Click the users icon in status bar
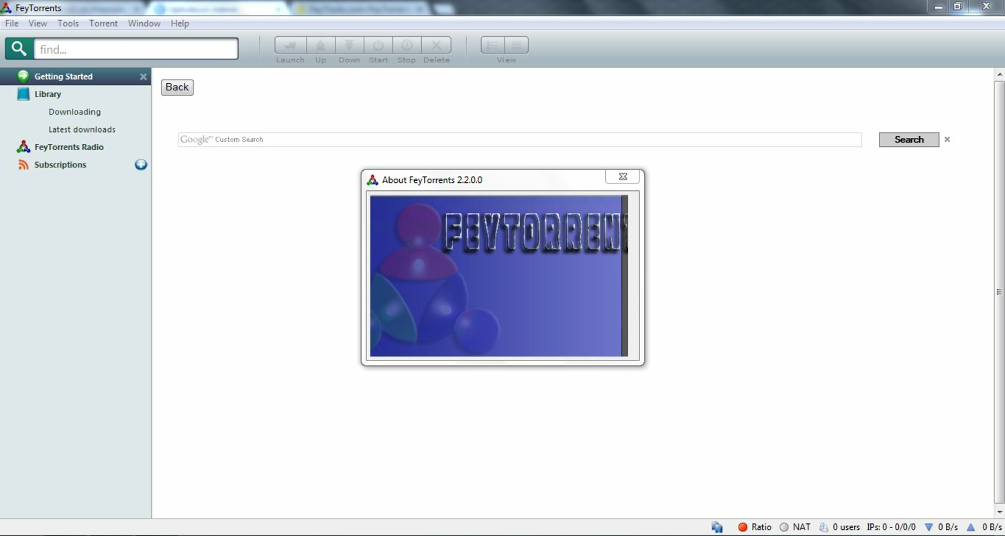Image resolution: width=1005 pixels, height=536 pixels. pyautogui.click(x=824, y=527)
